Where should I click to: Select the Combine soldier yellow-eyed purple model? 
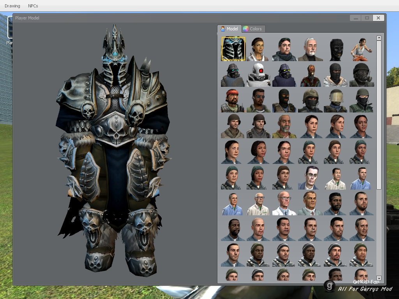pyautogui.click(x=284, y=74)
